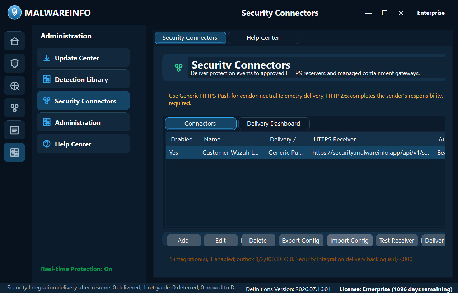Viewport: 458px width, 293px height.
Task: Click the partially visible Deliver button
Action: [434, 241]
